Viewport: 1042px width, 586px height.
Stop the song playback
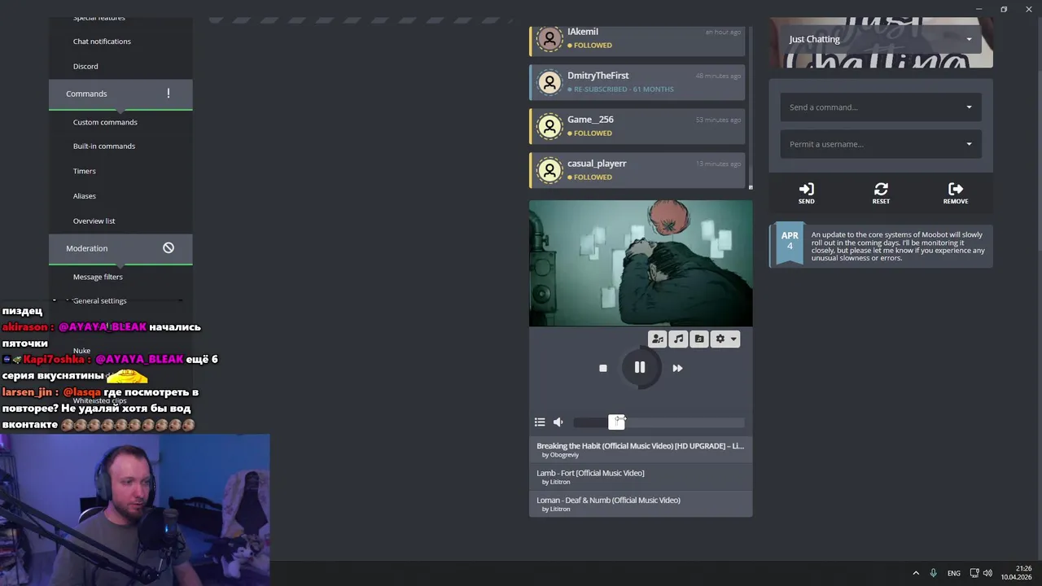(603, 368)
